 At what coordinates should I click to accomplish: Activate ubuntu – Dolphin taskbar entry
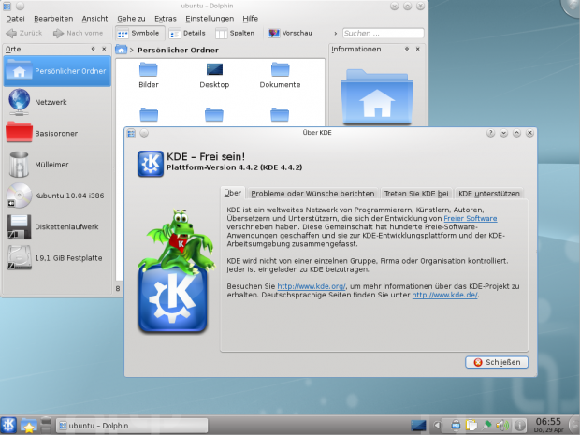(x=132, y=426)
